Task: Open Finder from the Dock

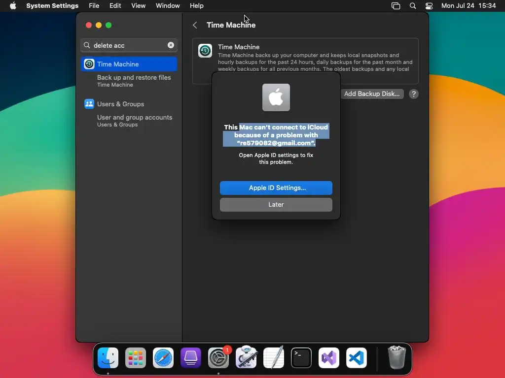Action: coord(108,358)
